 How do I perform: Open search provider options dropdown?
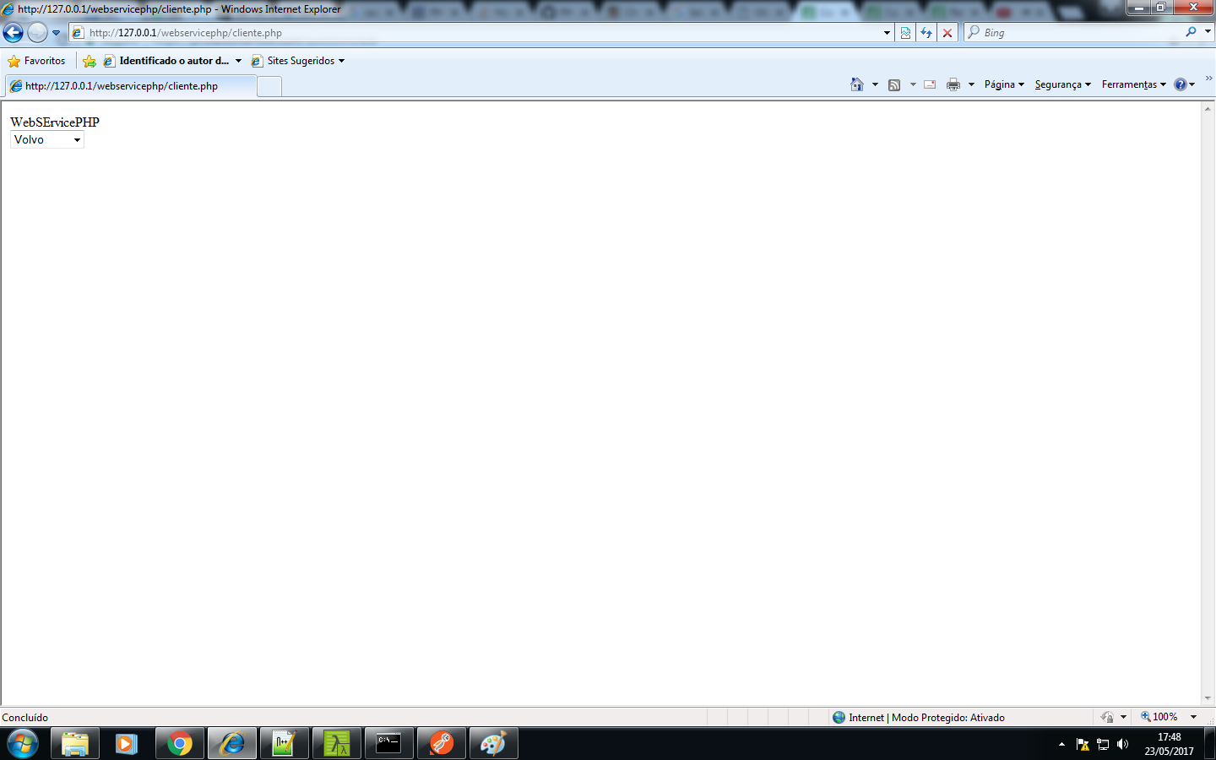click(x=1208, y=32)
